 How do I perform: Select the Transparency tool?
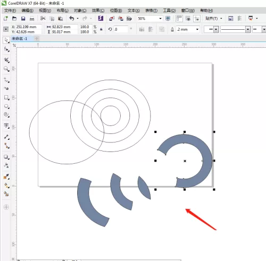6,165
